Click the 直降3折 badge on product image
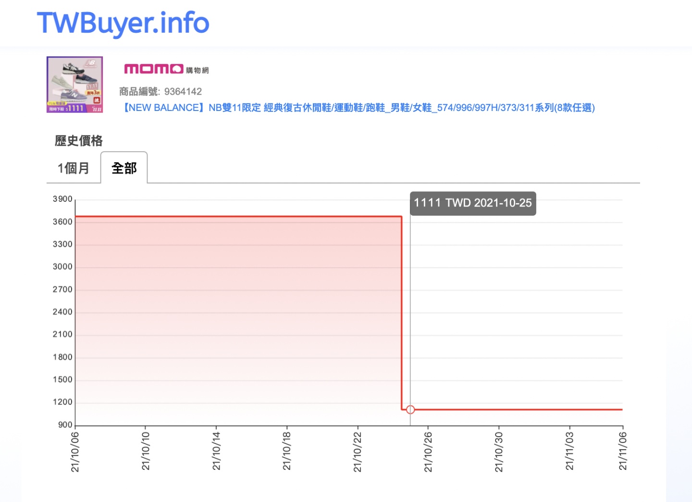 94,92
